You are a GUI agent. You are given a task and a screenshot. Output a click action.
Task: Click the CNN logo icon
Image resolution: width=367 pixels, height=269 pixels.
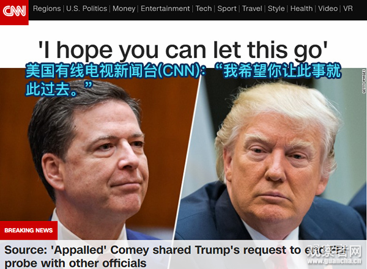coord(14,11)
